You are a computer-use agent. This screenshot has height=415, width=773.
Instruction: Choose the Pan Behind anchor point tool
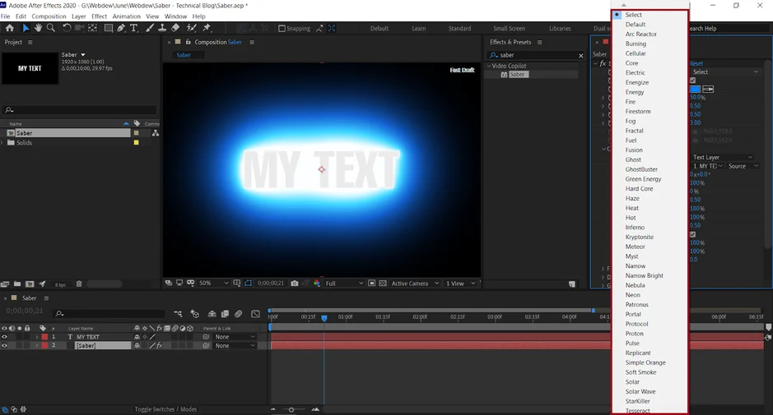93,28
